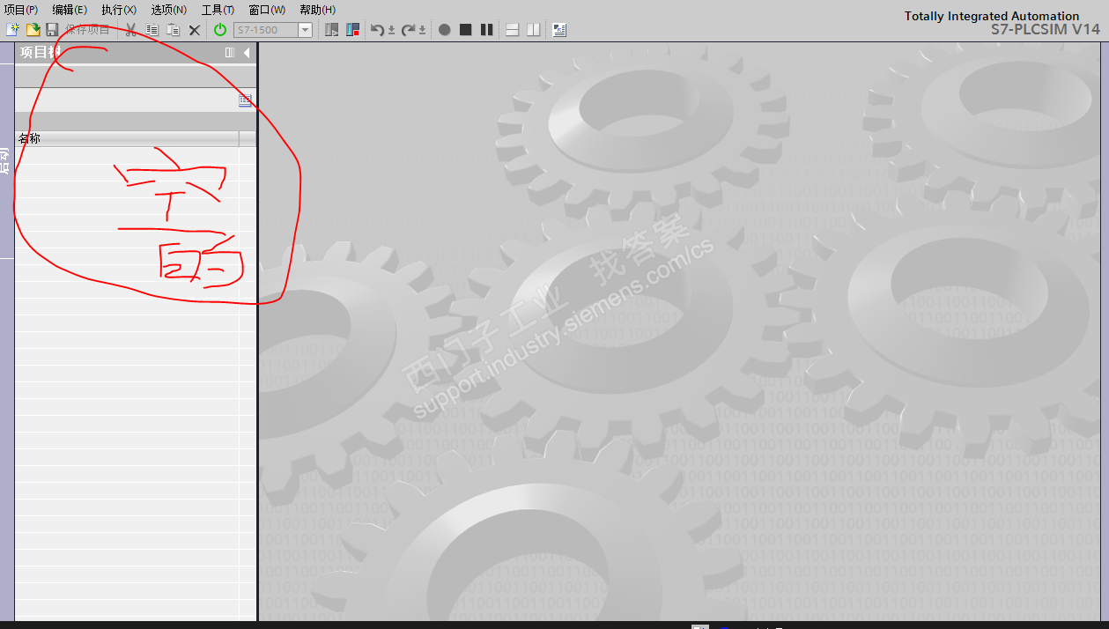
Task: Click the 保存项目 label button
Action: coord(87,30)
